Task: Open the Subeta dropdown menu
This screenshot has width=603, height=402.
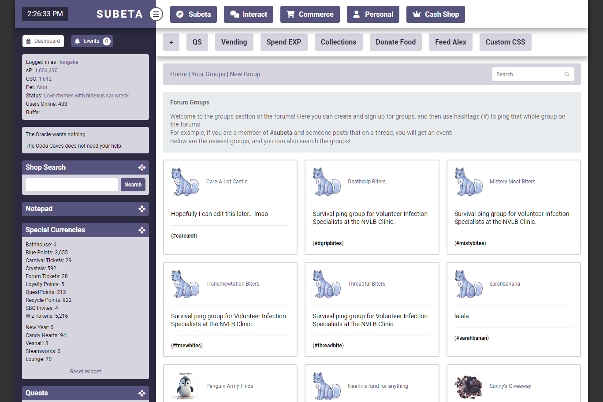Action: (x=194, y=14)
